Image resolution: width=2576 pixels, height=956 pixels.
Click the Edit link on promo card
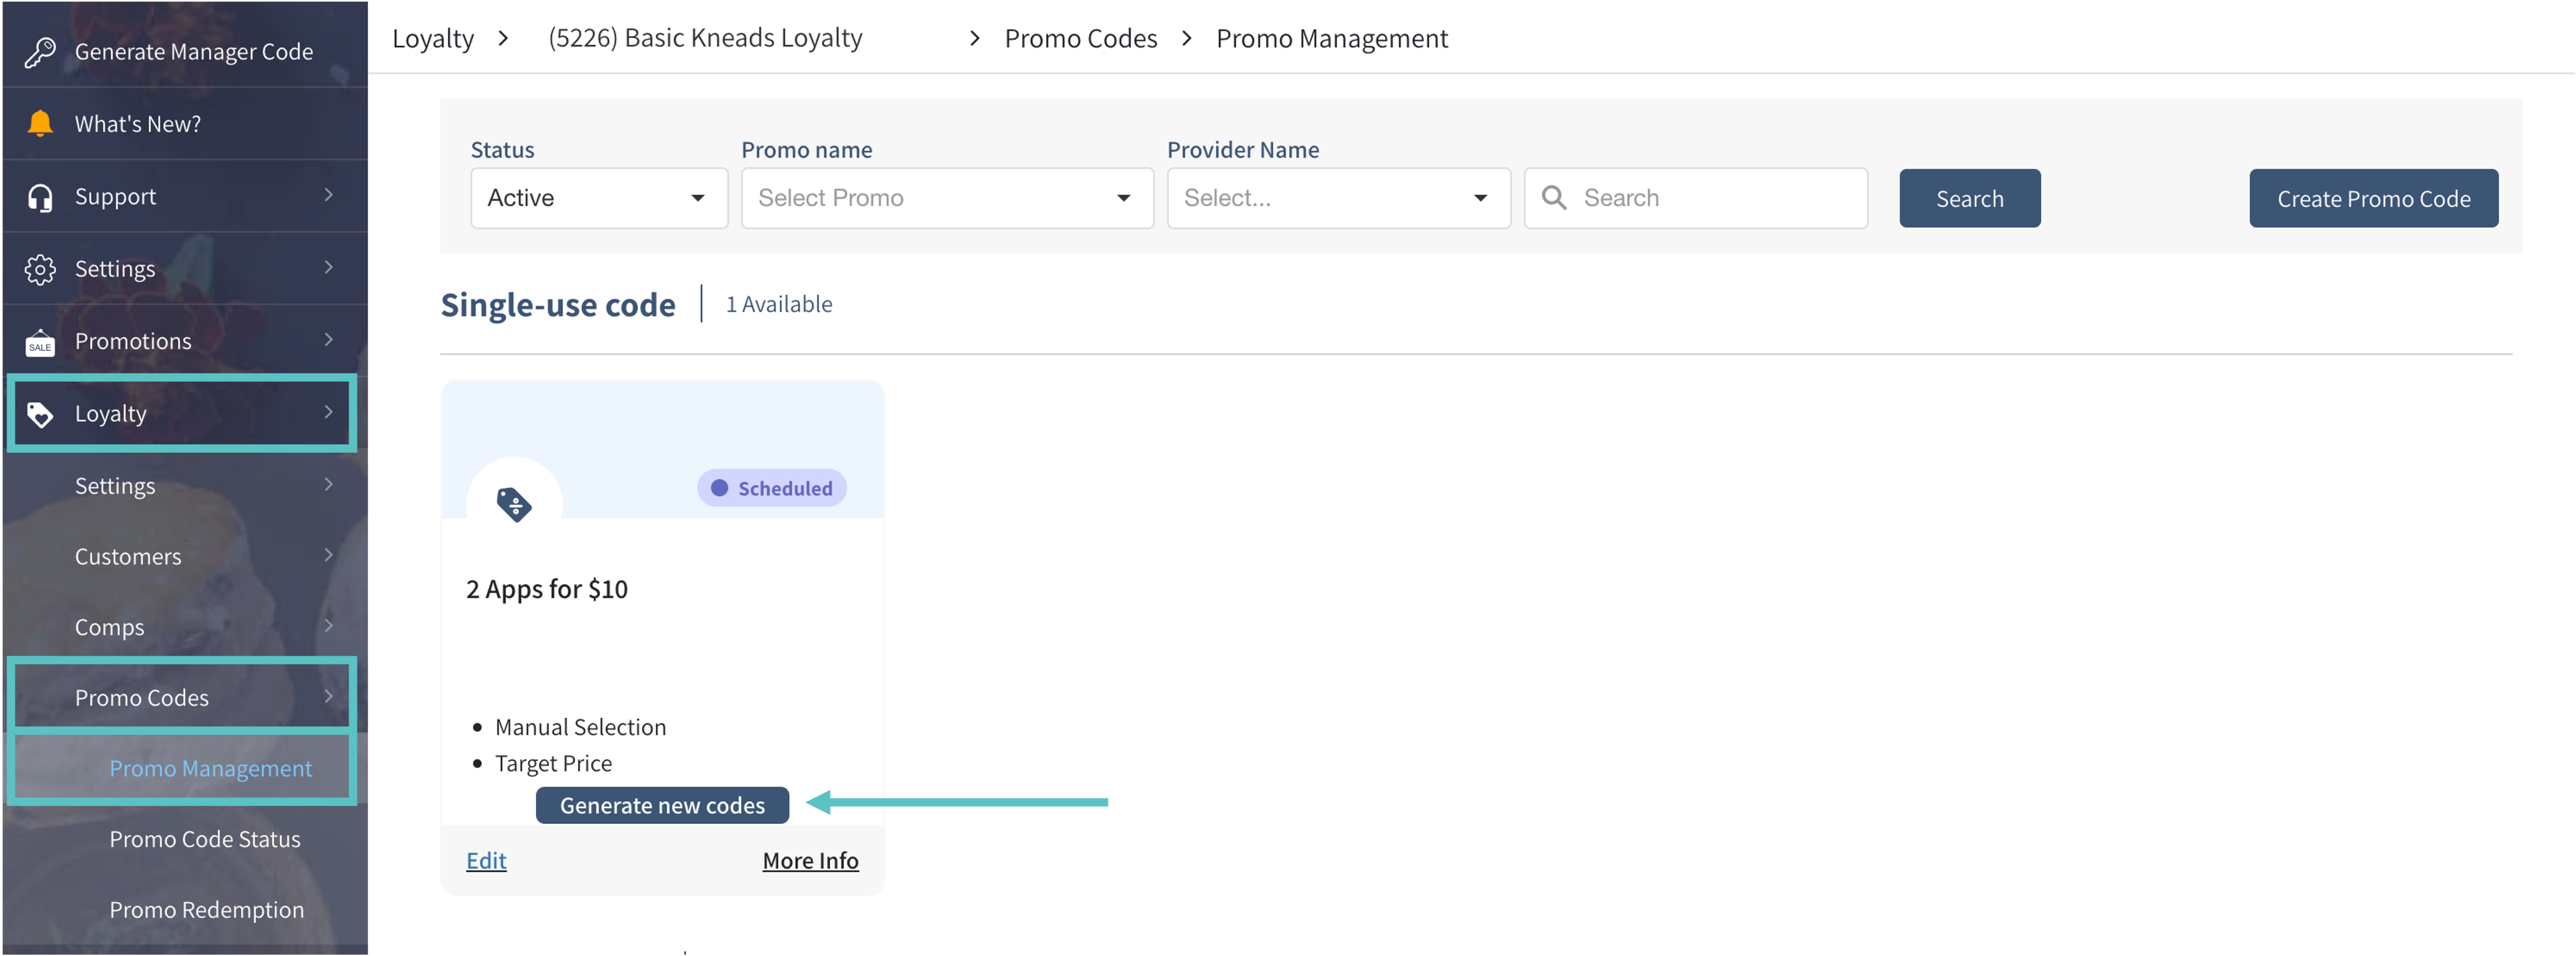486,860
